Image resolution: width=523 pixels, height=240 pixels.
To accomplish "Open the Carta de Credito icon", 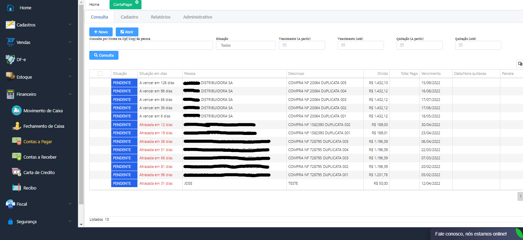I will point(16,172).
